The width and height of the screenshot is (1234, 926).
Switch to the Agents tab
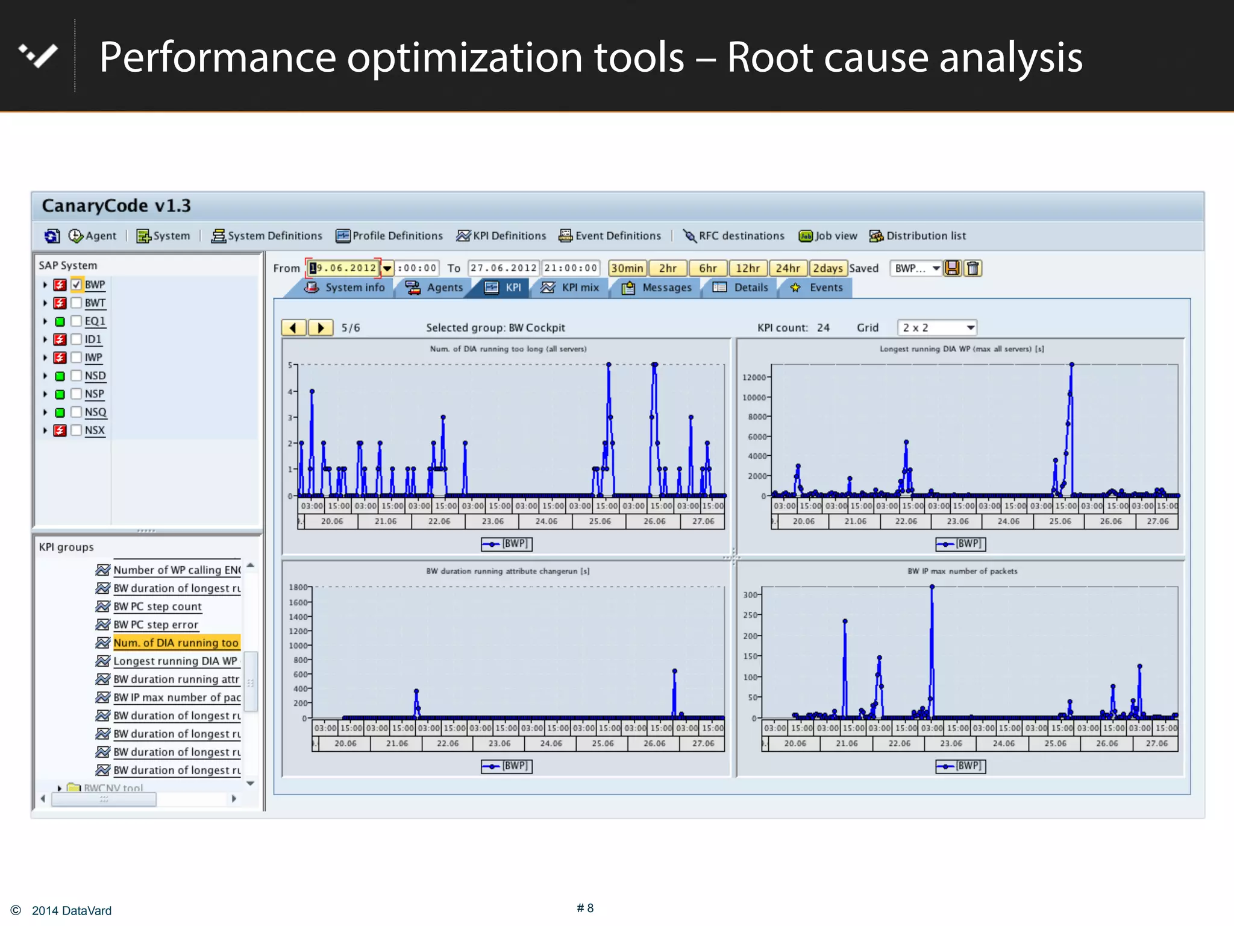click(434, 288)
